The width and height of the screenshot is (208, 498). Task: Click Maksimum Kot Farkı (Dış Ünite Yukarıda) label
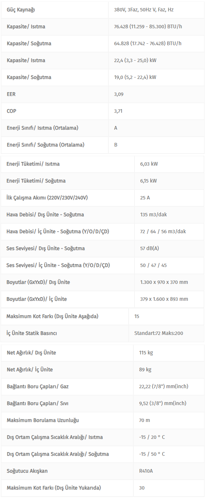(x=54, y=488)
